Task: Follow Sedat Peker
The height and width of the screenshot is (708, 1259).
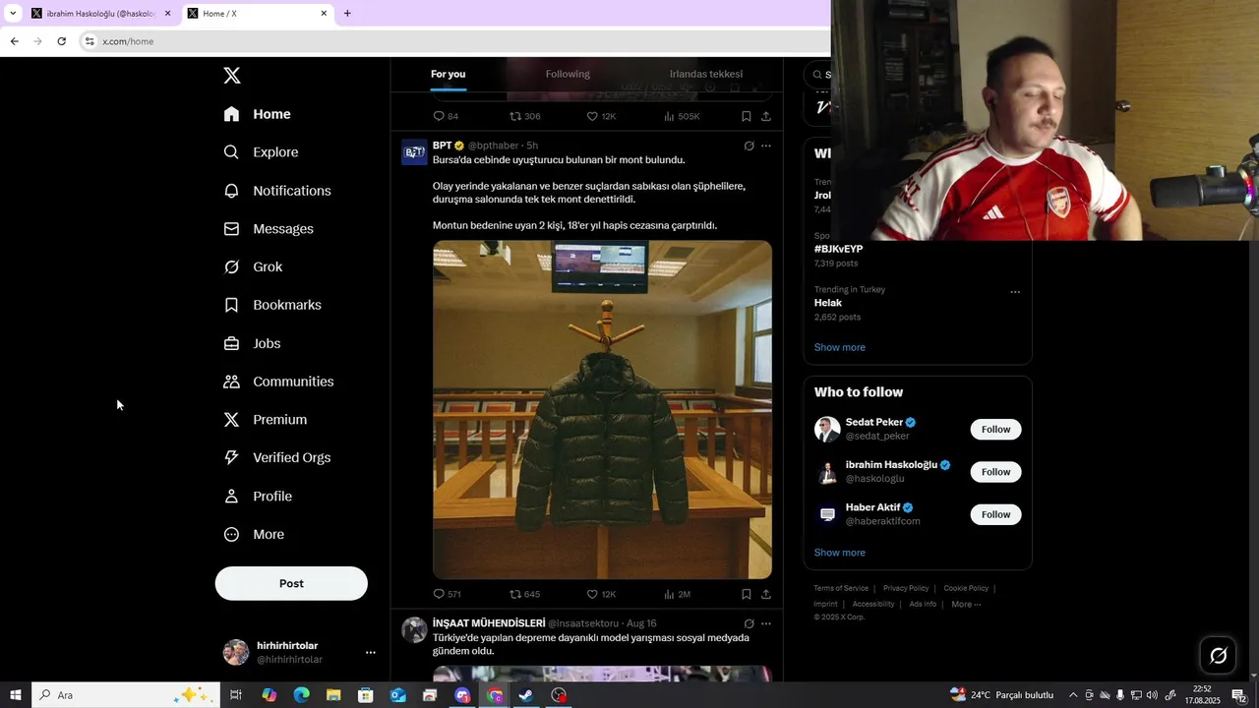Action: [995, 430]
